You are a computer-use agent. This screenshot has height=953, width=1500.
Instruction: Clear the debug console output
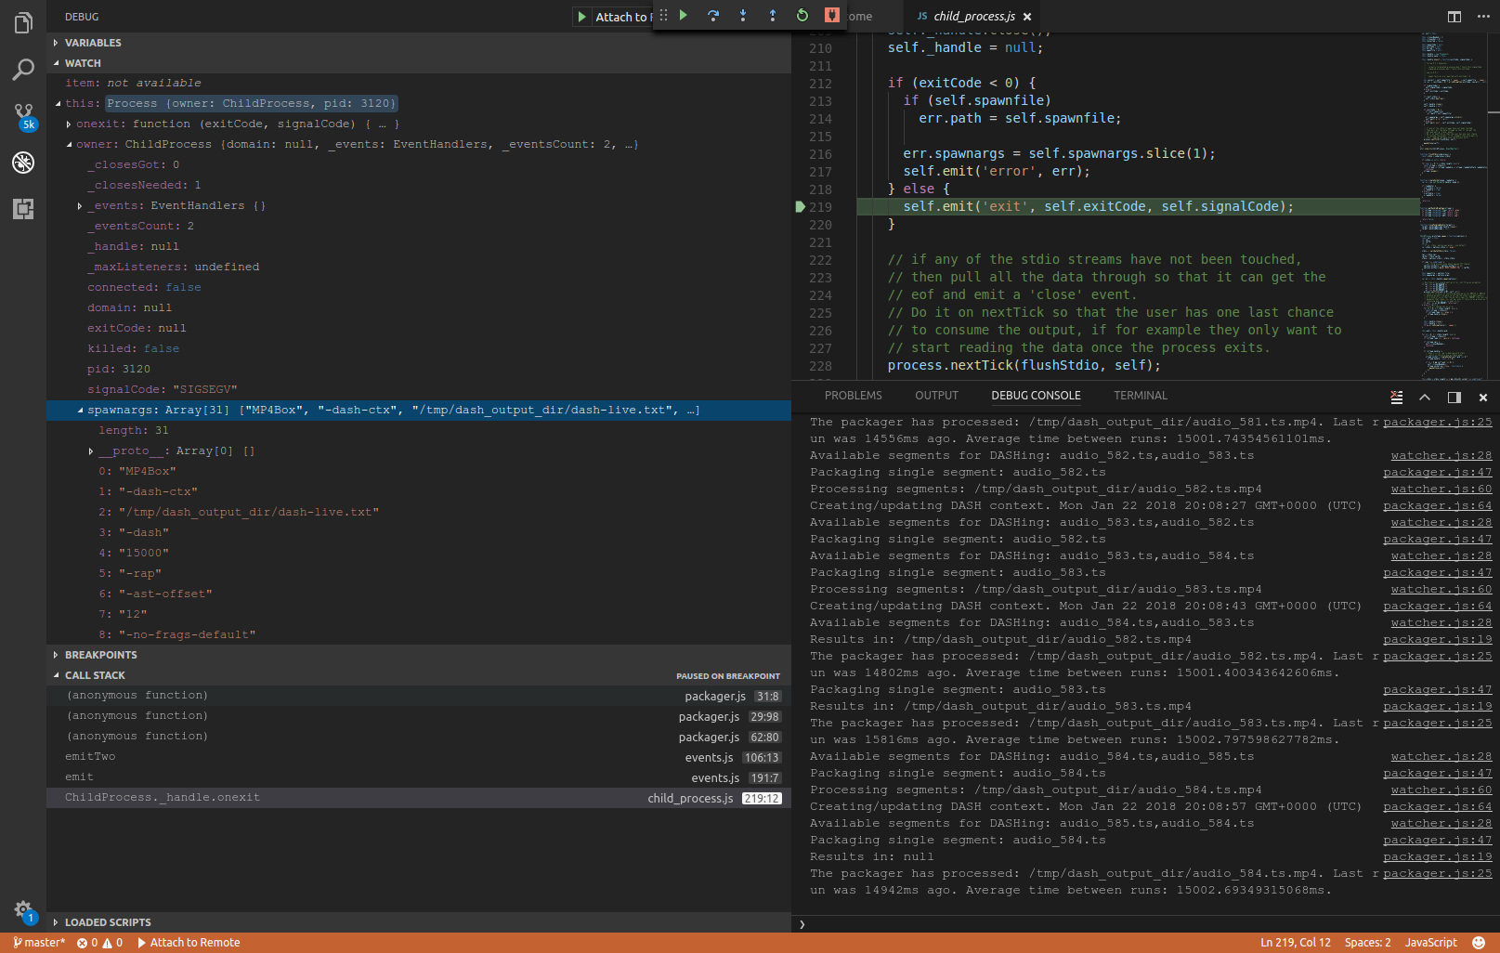pos(1396,398)
